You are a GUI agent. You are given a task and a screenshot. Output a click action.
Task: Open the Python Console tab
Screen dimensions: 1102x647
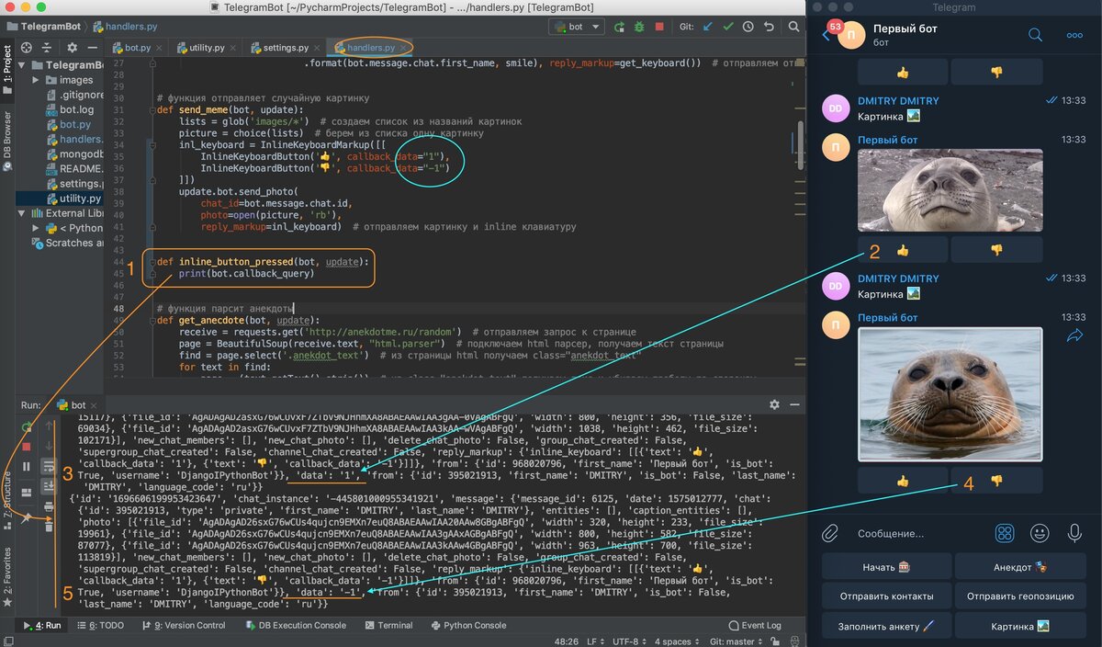(467, 625)
